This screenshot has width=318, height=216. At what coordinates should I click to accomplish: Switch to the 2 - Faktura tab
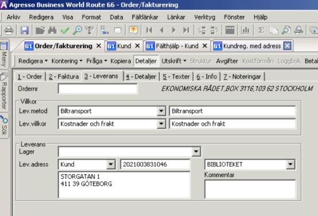(x=64, y=77)
